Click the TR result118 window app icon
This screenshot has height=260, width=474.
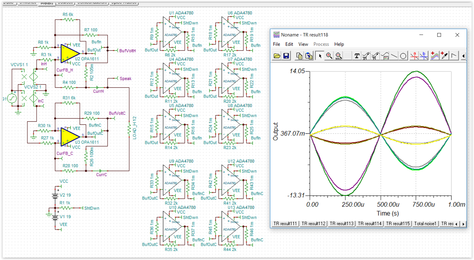pos(276,35)
